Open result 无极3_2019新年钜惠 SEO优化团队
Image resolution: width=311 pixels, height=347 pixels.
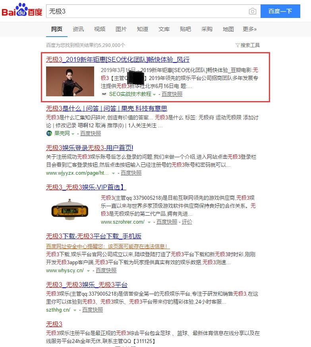[x=118, y=59]
